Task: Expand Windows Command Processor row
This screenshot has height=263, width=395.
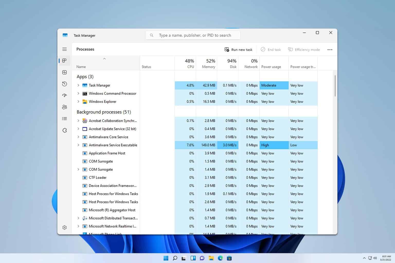Action: tap(78, 93)
